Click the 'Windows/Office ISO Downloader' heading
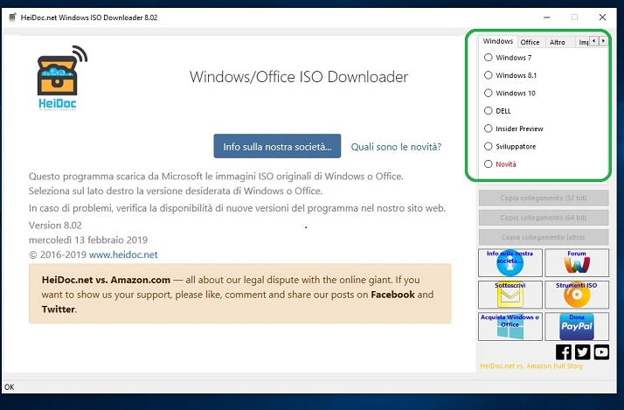The height and width of the screenshot is (410, 624). click(x=299, y=77)
